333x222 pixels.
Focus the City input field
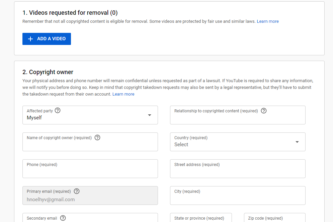(238, 198)
